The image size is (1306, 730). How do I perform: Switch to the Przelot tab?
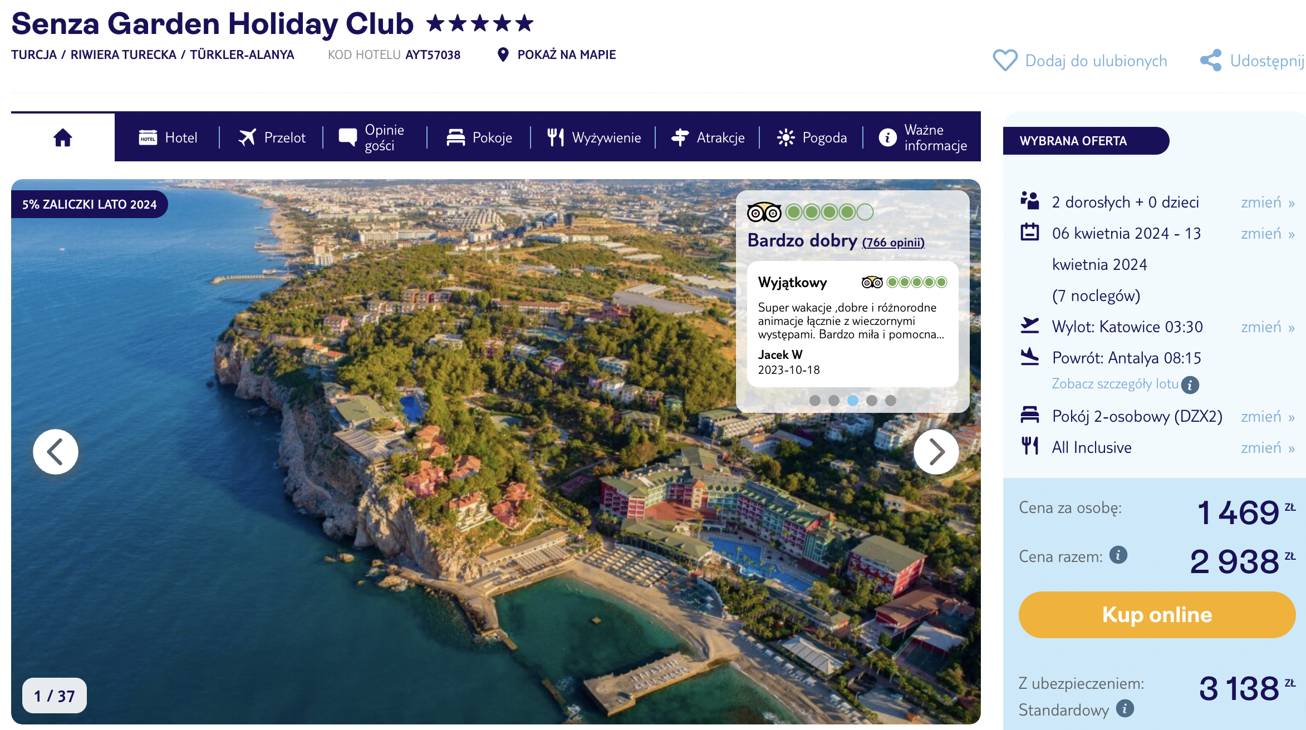(x=272, y=137)
